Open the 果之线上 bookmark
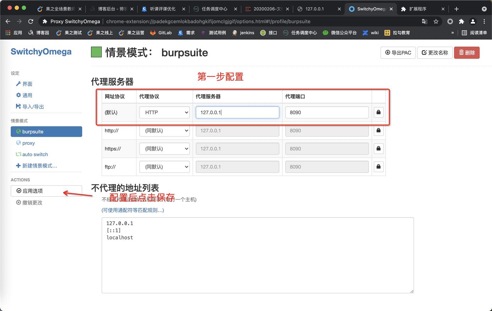Screen dimensions: 492x311 pos(100,33)
